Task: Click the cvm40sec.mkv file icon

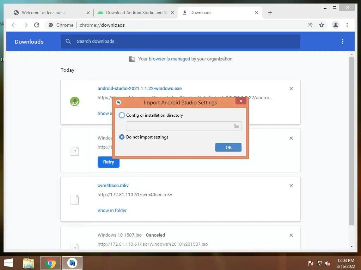Action: pos(75,199)
